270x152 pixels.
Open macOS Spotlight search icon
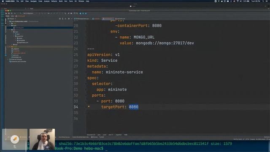pos(263,1)
